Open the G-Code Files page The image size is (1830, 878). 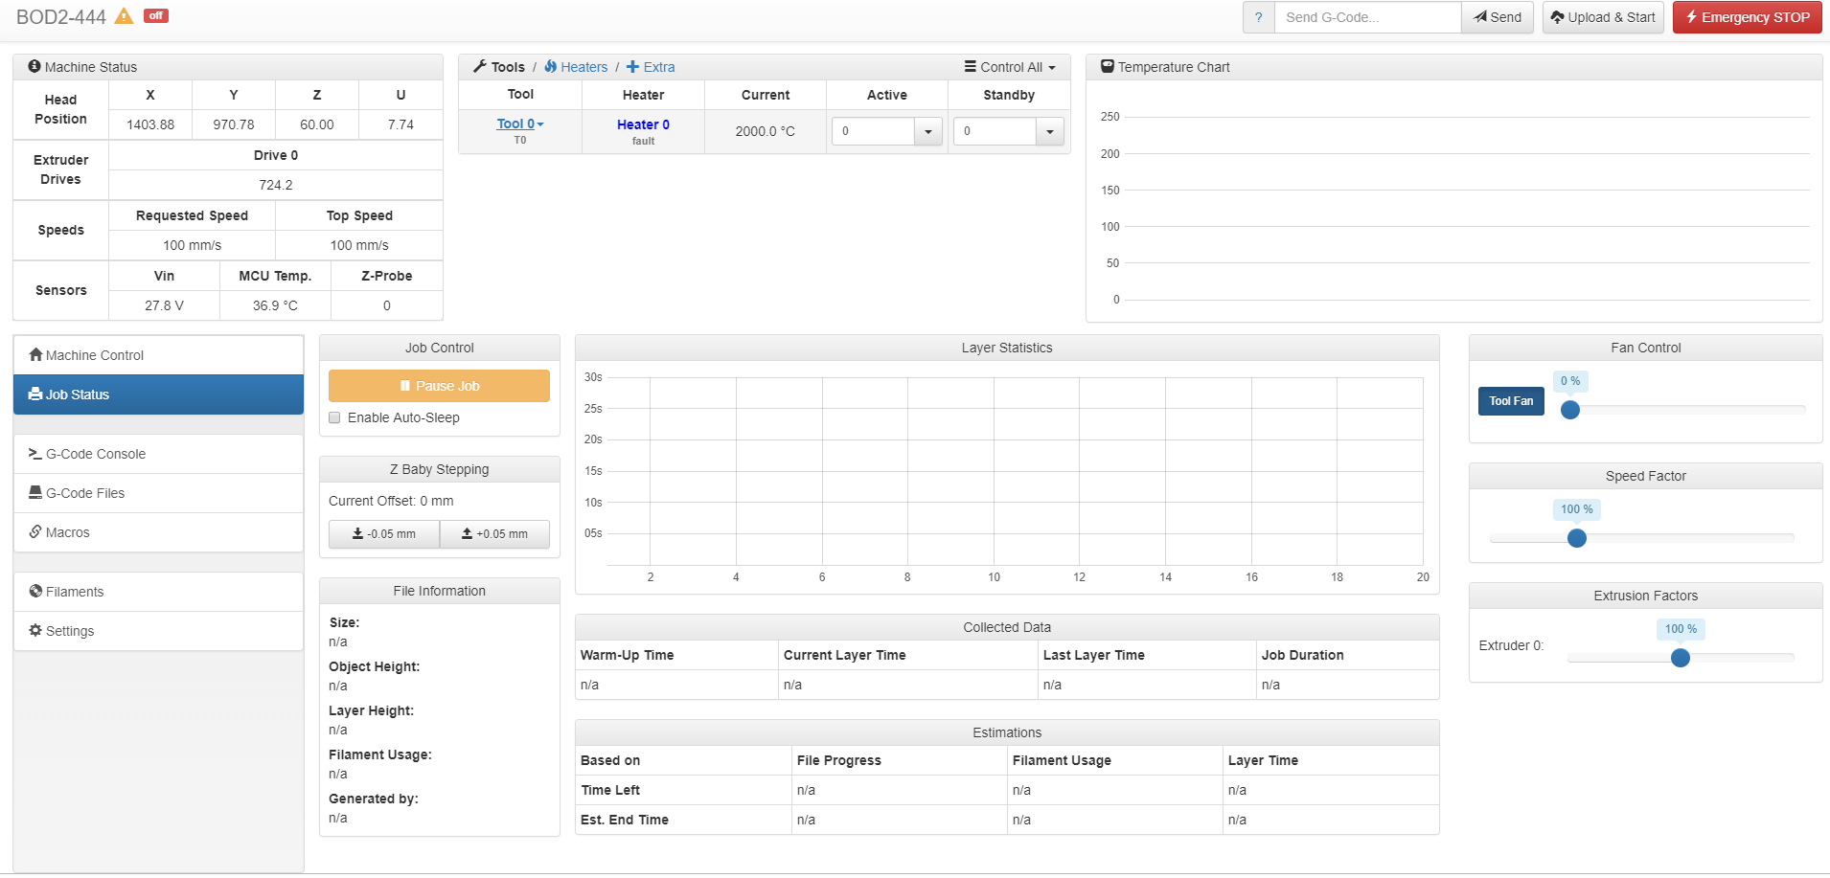tap(158, 493)
